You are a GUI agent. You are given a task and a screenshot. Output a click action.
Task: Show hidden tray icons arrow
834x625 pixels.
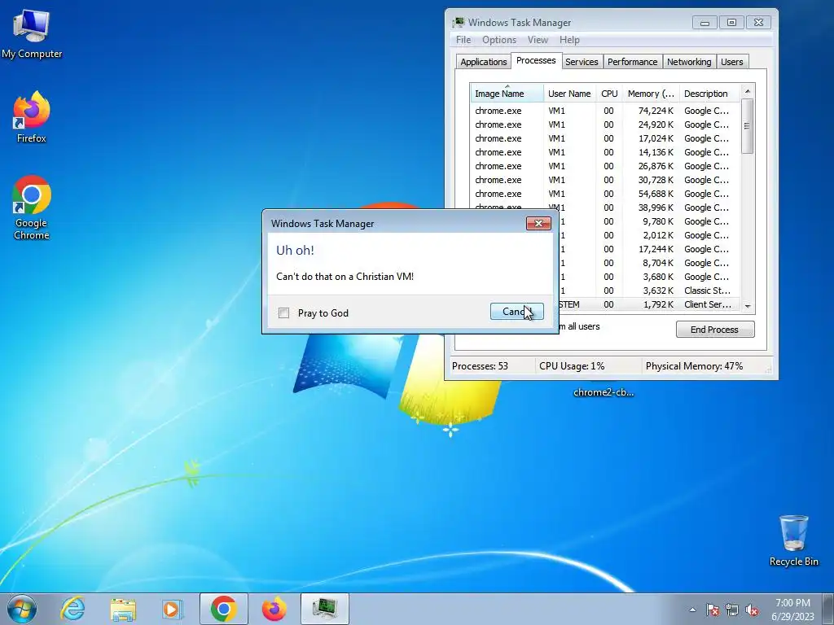[692, 610]
